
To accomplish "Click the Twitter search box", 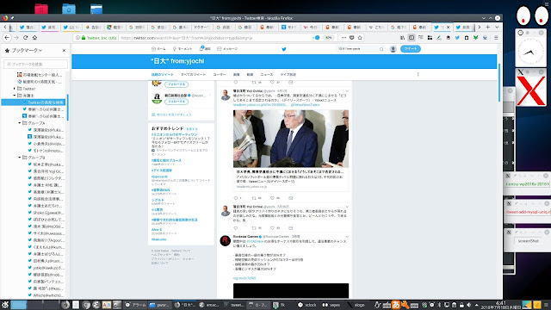I will pyautogui.click(x=361, y=49).
